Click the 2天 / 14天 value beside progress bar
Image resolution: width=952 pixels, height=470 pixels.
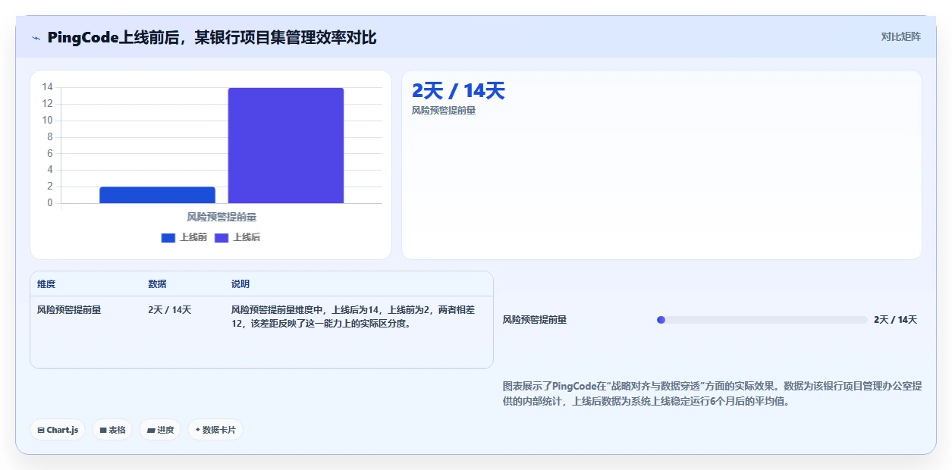click(896, 320)
